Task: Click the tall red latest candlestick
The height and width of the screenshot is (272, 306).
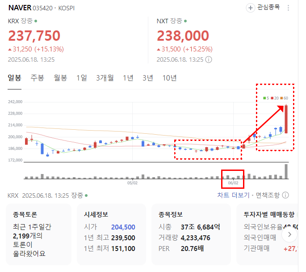Action: [x=286, y=119]
